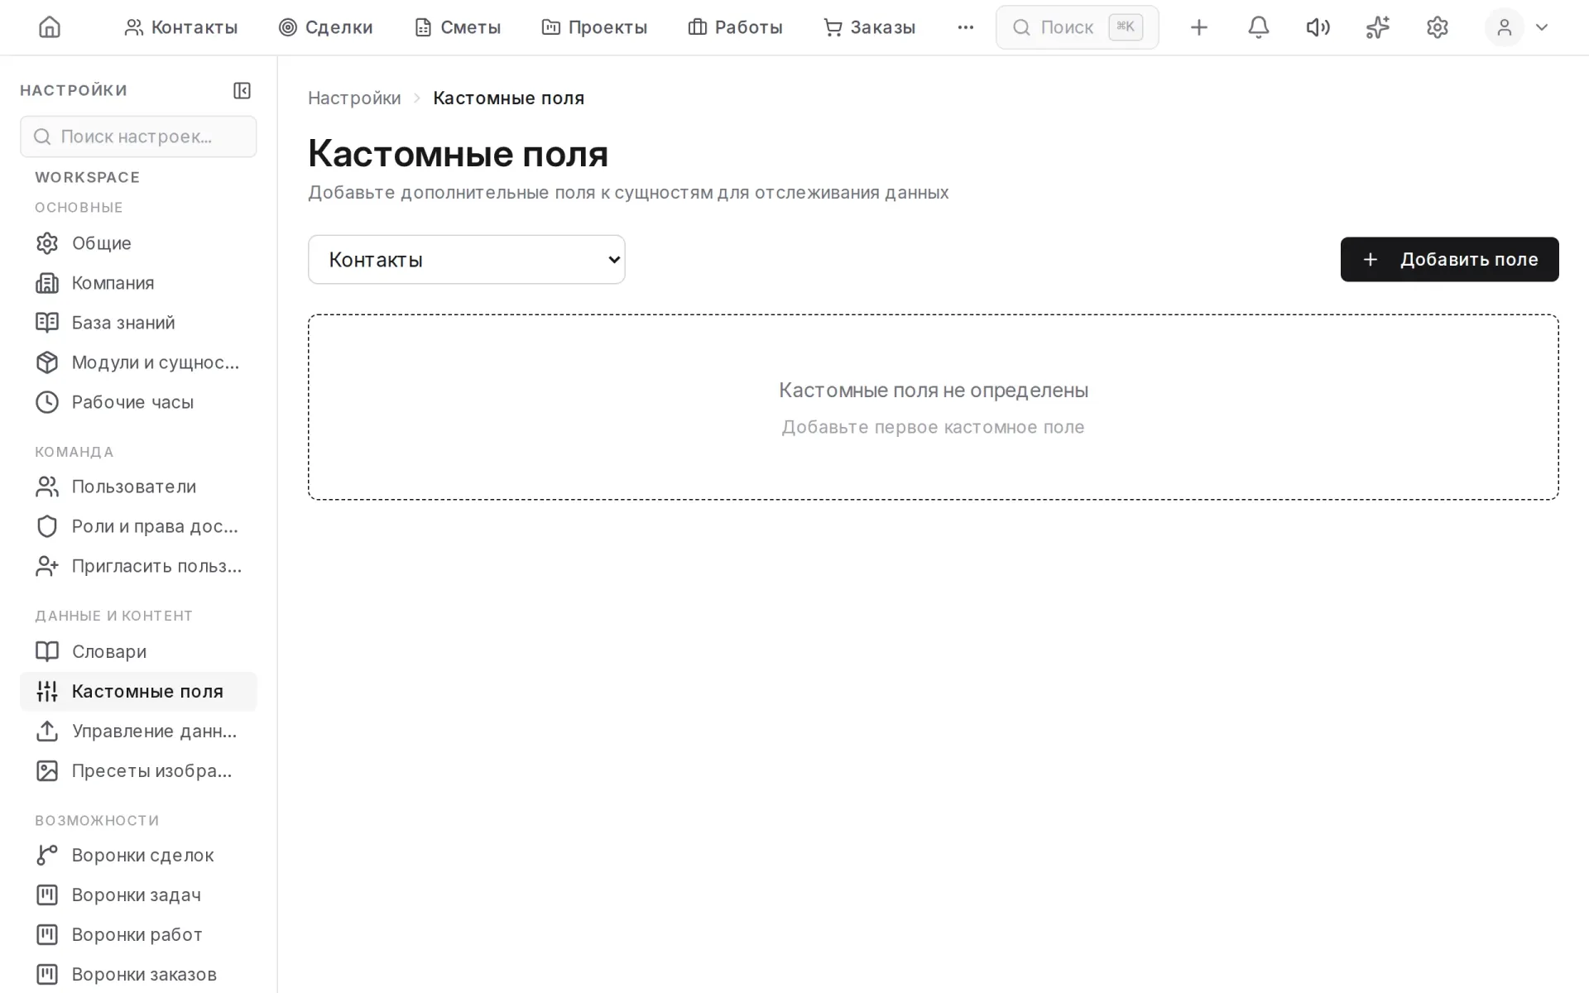Click the Воронки заказов kanban icon
The image size is (1589, 993).
[47, 974]
